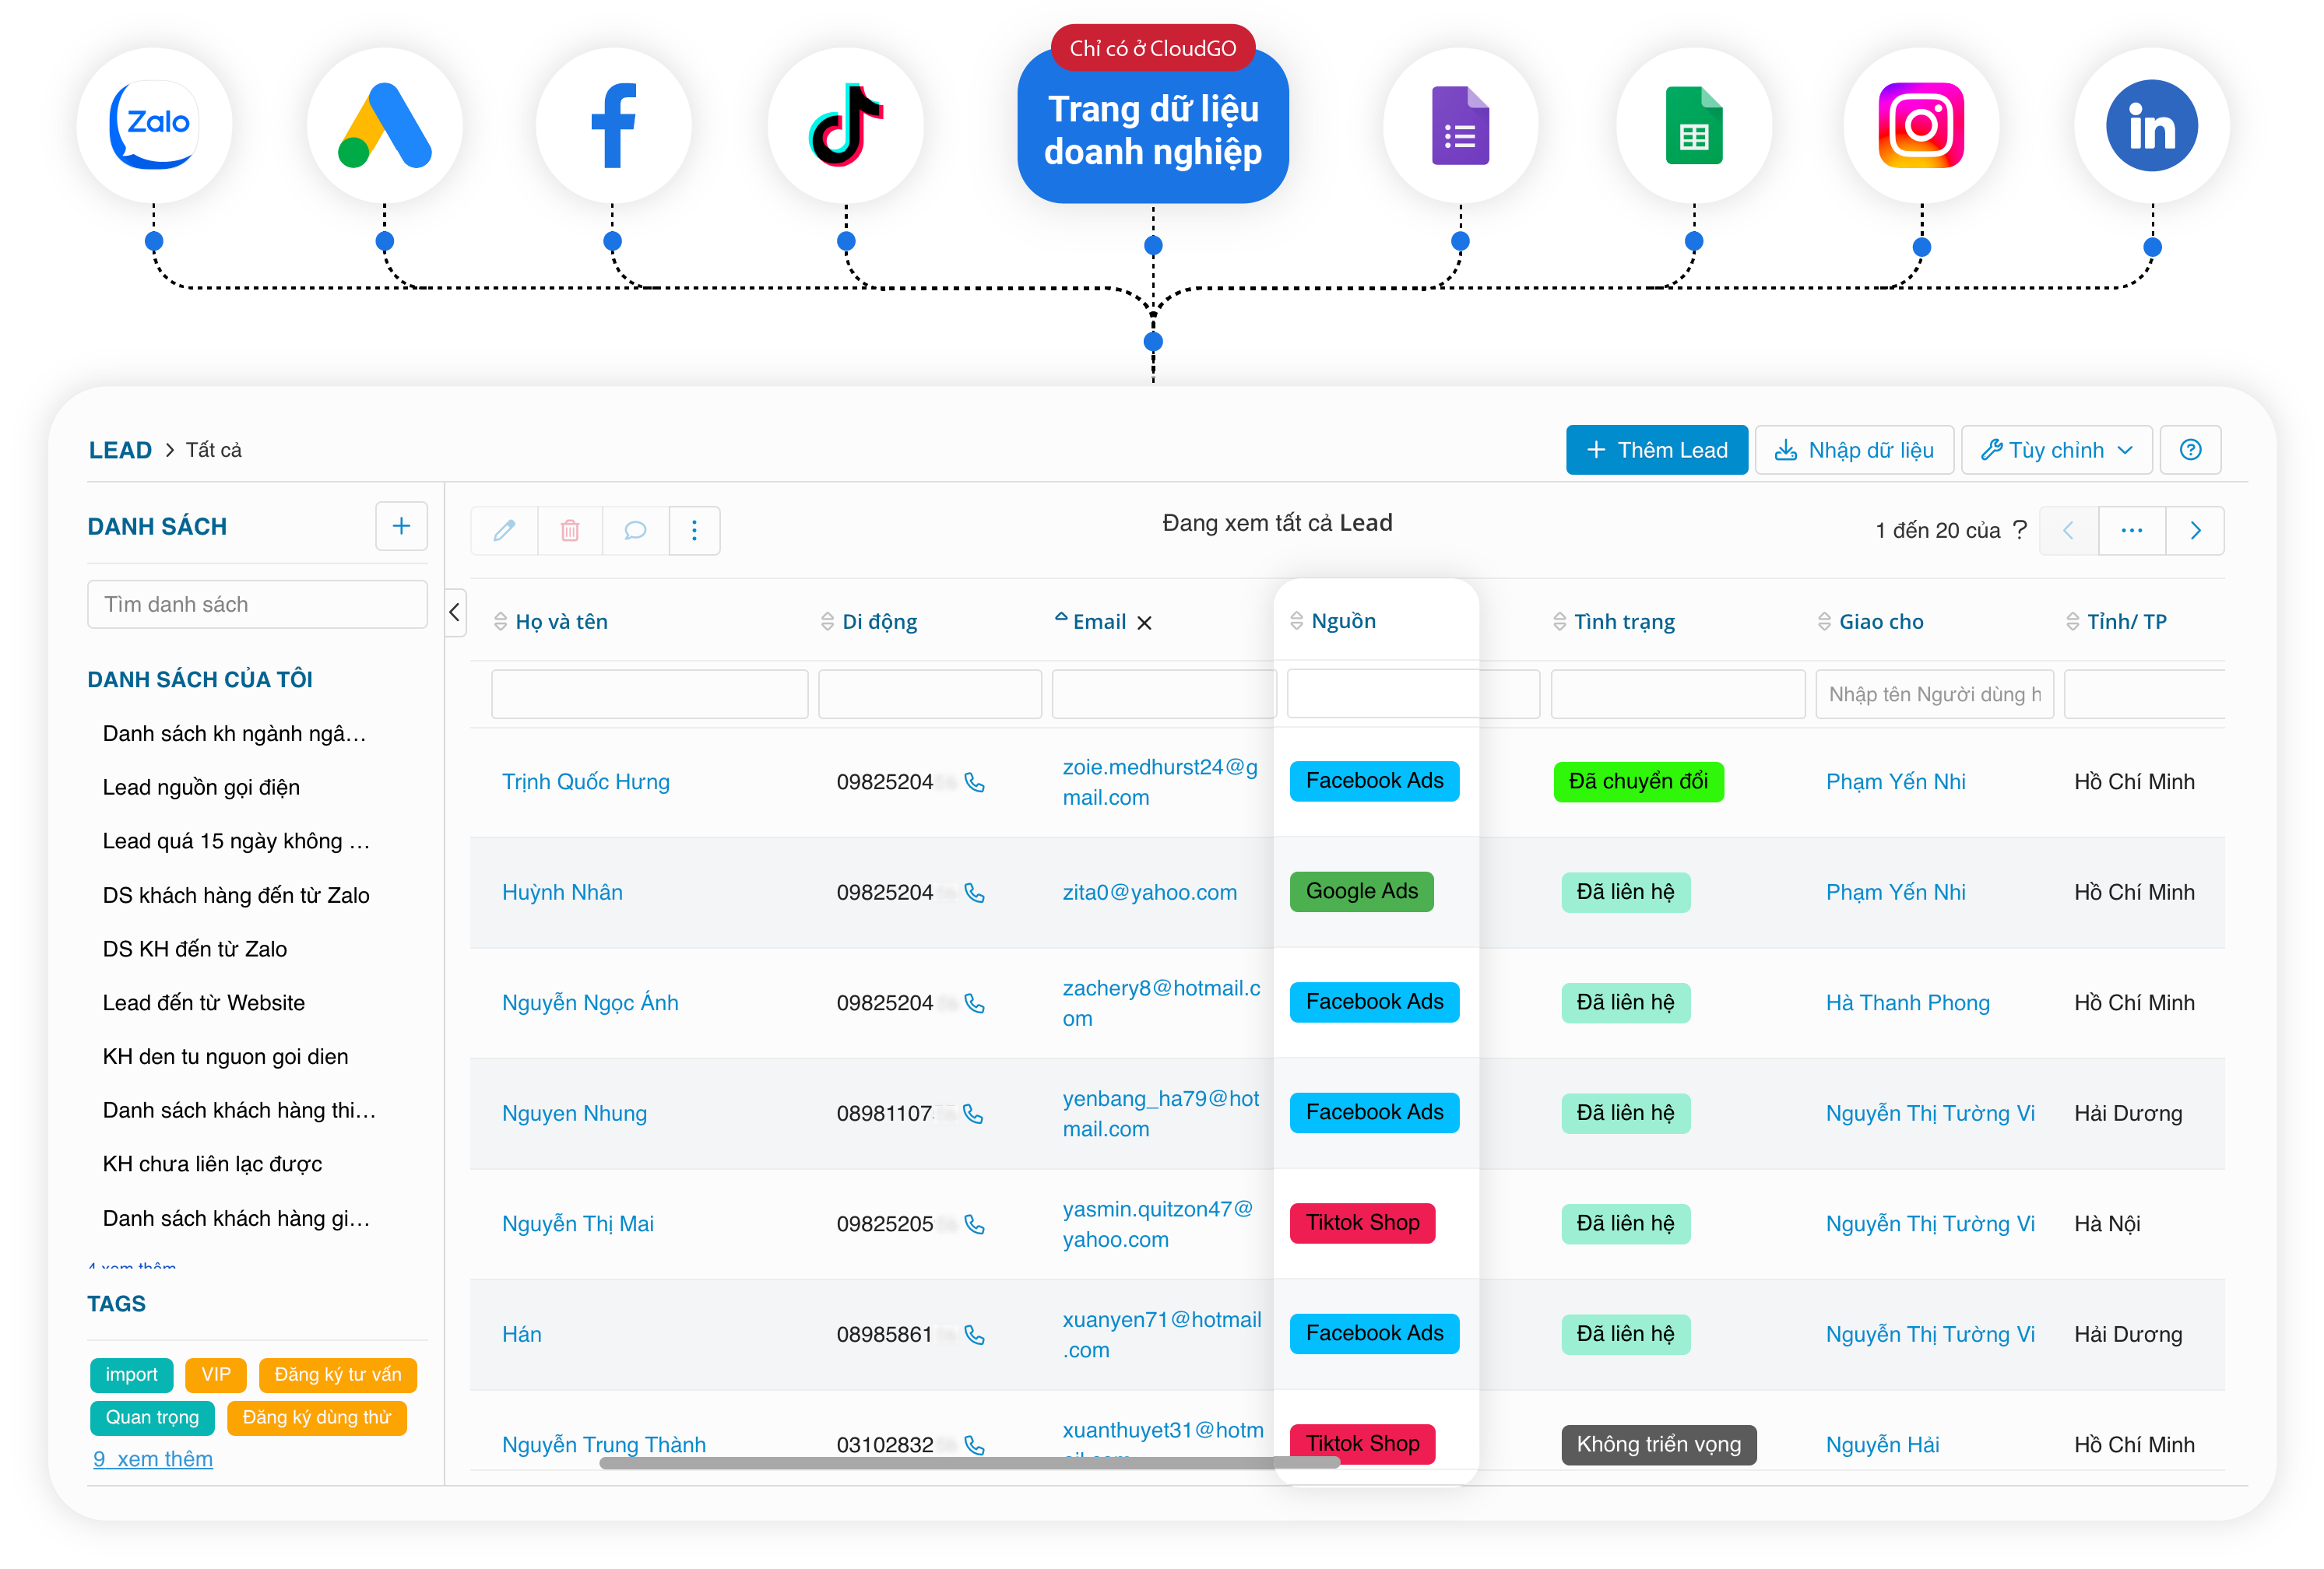Click the 9 xem thêm tags link
This screenshot has height=1569, width=2324.
153,1459
